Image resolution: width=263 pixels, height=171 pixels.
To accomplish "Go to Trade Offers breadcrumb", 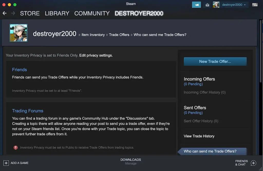I will (x=119, y=35).
